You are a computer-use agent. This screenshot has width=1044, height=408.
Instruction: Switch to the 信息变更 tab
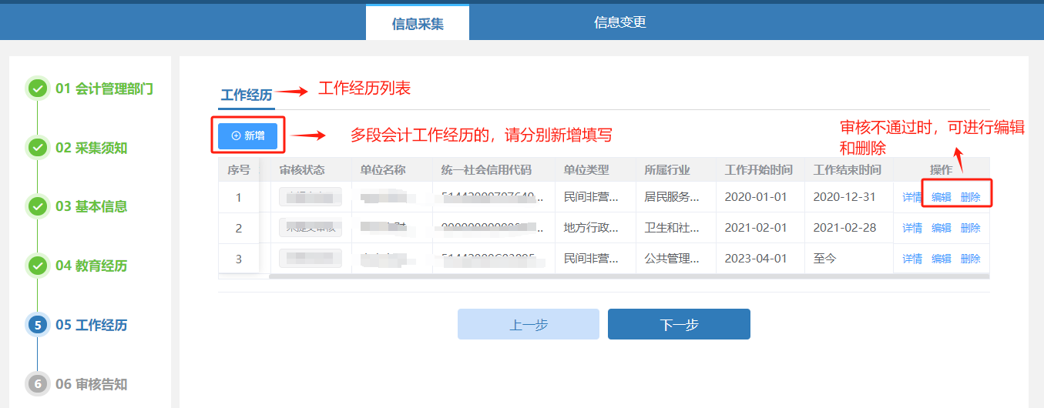click(619, 22)
